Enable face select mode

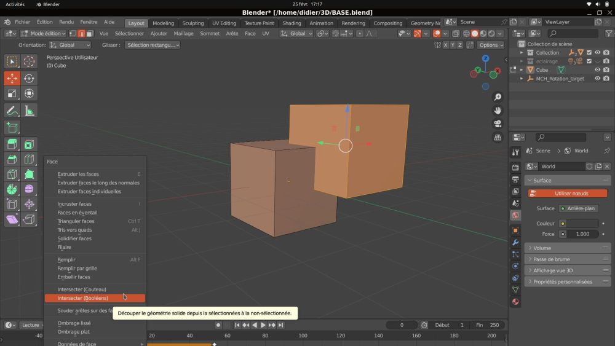coord(89,34)
